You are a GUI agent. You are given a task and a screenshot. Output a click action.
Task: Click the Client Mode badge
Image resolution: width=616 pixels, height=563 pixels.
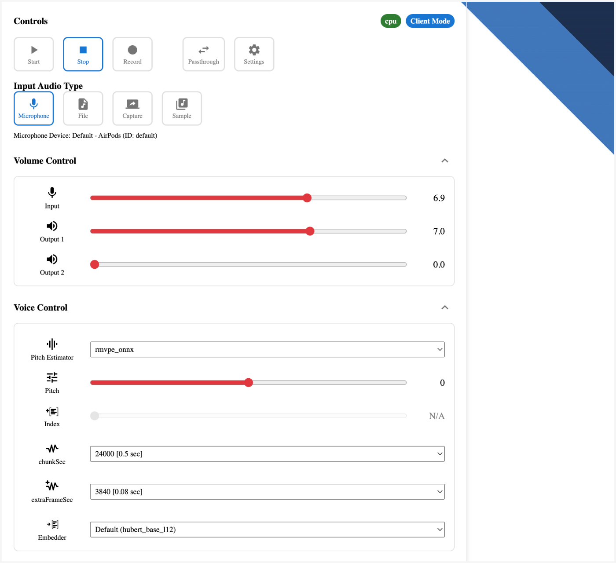(430, 21)
